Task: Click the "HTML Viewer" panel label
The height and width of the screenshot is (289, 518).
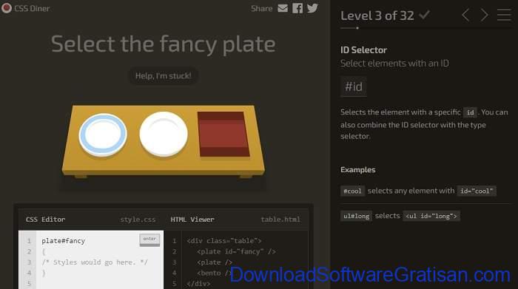Action: (x=192, y=220)
